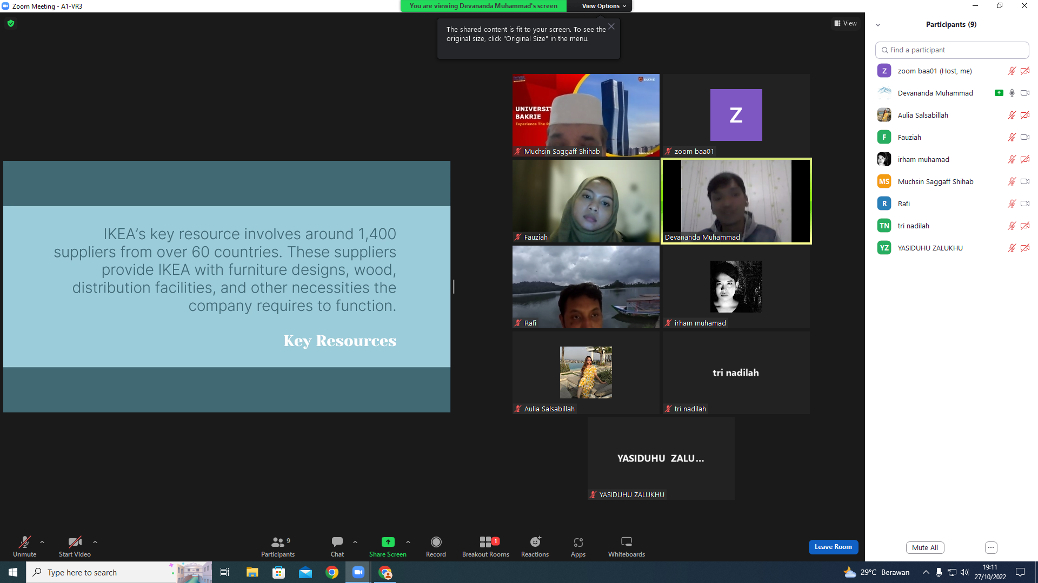Start recording with the Record button
The width and height of the screenshot is (1038, 583).
tap(436, 546)
